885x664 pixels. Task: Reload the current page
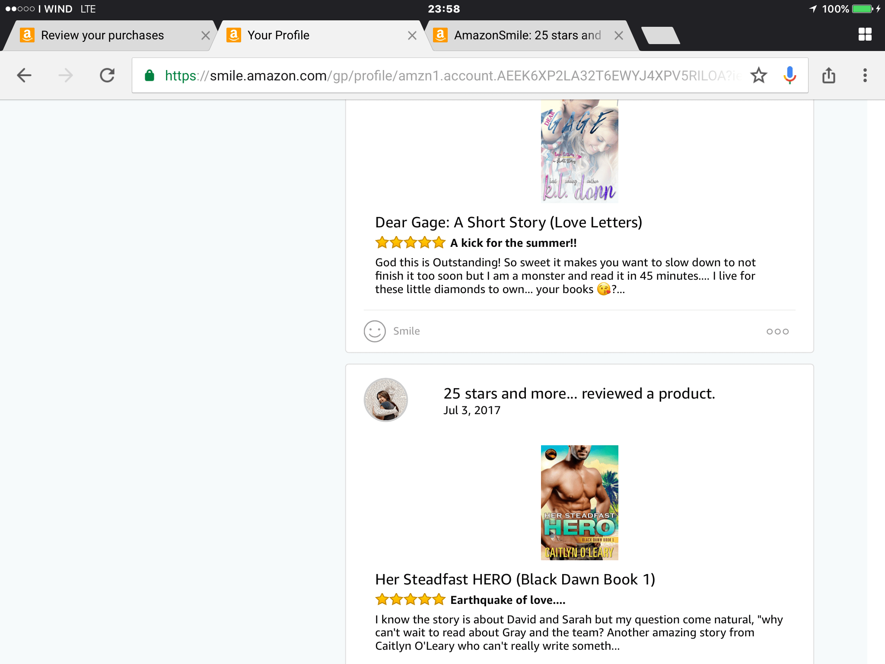pyautogui.click(x=107, y=75)
